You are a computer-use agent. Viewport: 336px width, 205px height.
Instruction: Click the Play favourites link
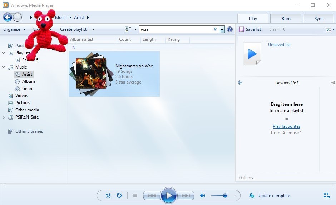(x=286, y=126)
